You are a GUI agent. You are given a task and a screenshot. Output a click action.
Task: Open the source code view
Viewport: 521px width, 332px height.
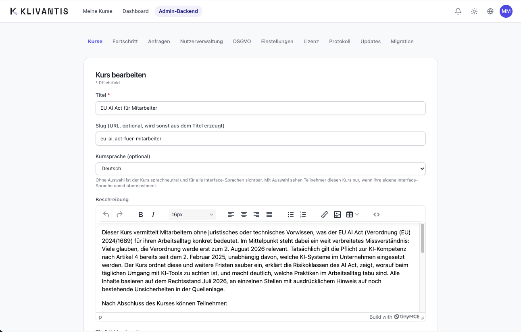click(x=377, y=215)
